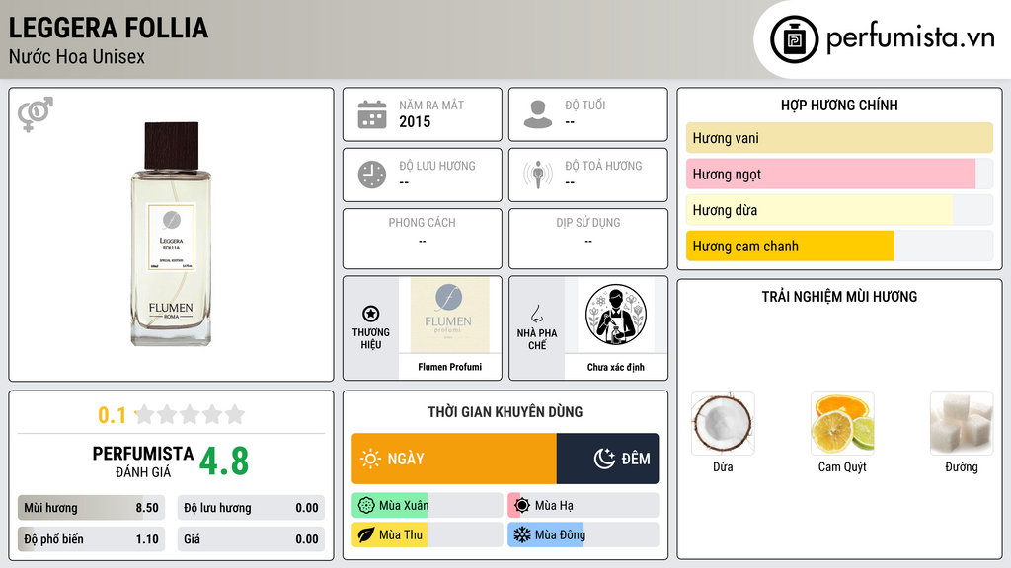
Task: Click the Mùi hương 8.50 score bar
Action: (92, 508)
